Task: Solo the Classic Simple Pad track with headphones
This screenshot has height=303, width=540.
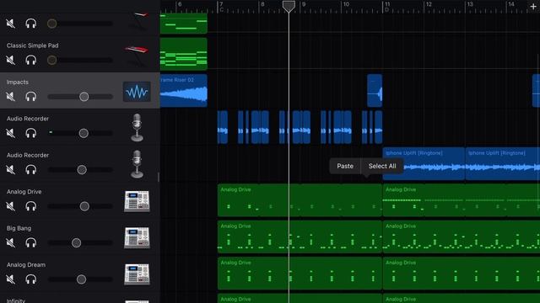Action: point(31,60)
